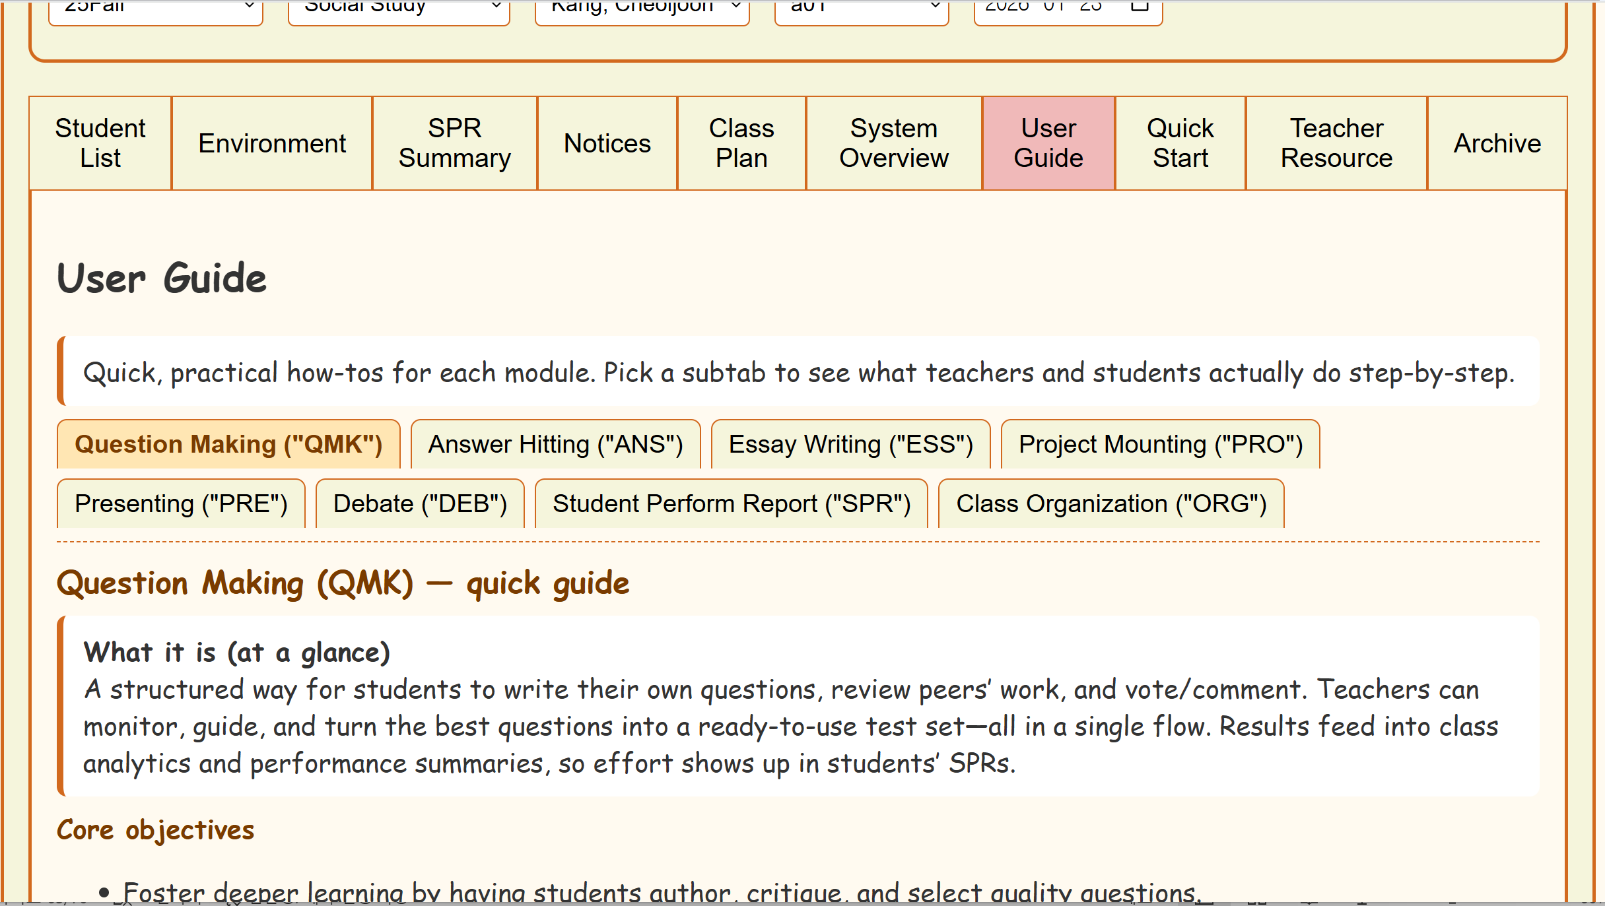Select the Answer Hitting ("ANS") subtab
Image resolution: width=1605 pixels, height=906 pixels.
coord(555,444)
